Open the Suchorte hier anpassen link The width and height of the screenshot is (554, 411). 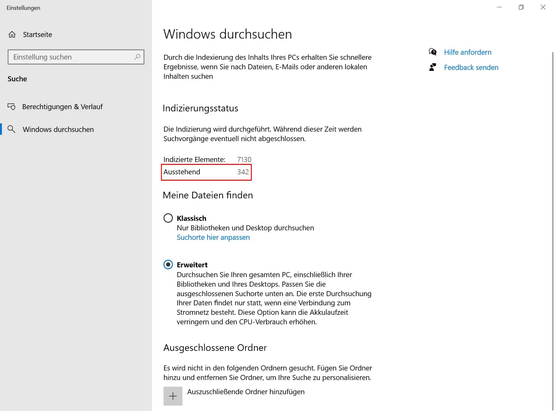click(x=213, y=237)
